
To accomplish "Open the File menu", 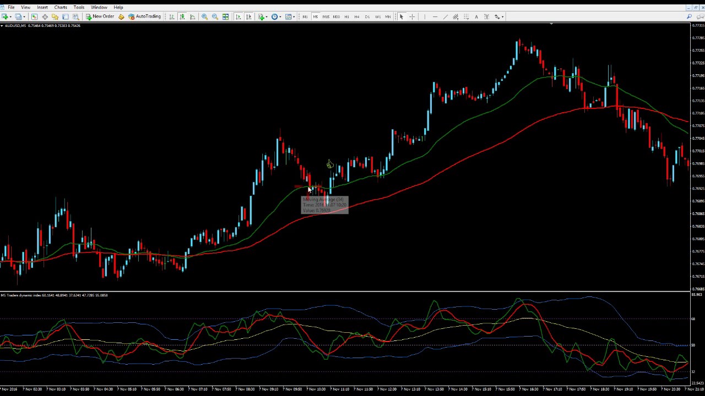I will pos(11,7).
